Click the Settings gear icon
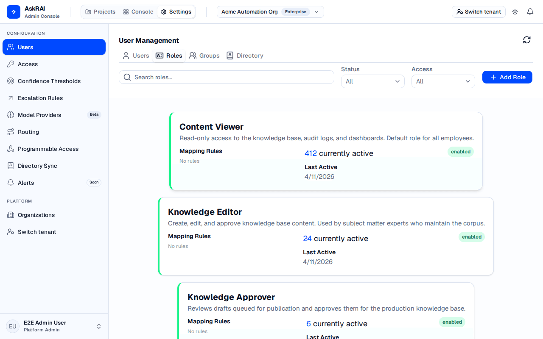This screenshot has width=543, height=339. [x=164, y=12]
